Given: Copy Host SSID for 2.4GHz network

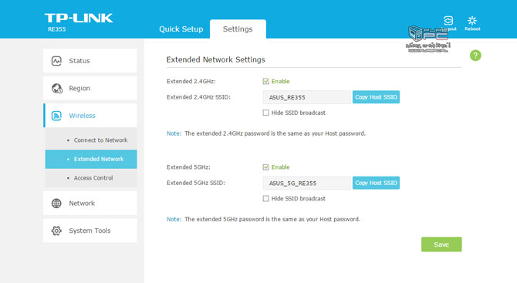Looking at the screenshot, I should click(376, 97).
